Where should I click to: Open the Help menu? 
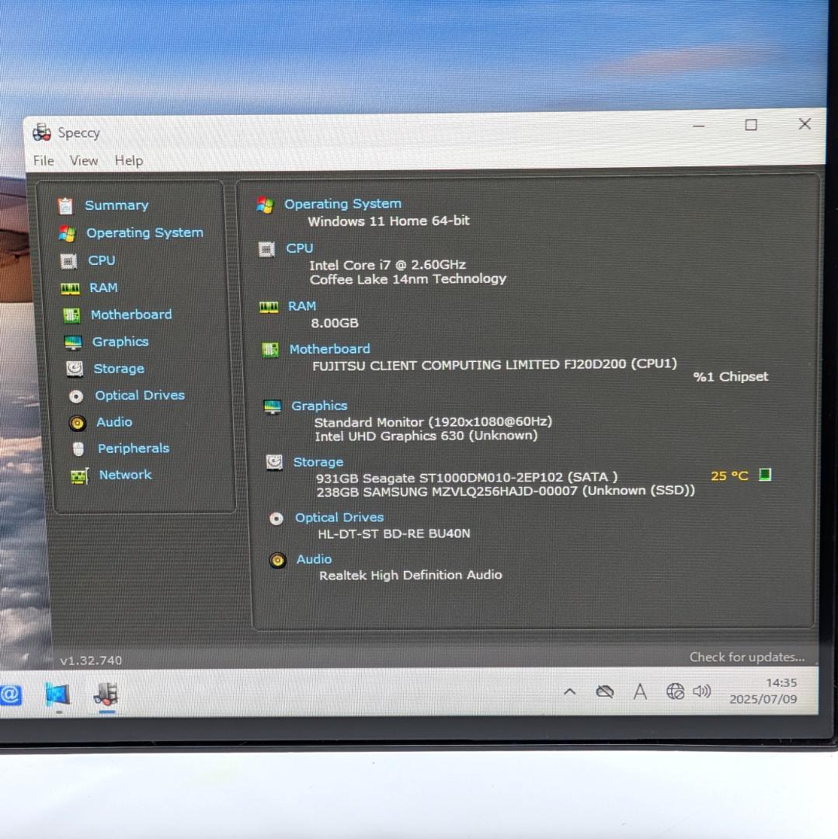click(x=129, y=161)
